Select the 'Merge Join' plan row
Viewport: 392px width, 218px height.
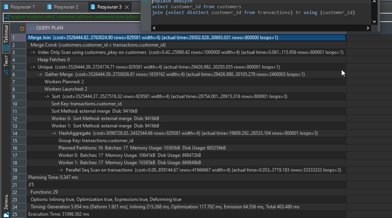click(186, 38)
